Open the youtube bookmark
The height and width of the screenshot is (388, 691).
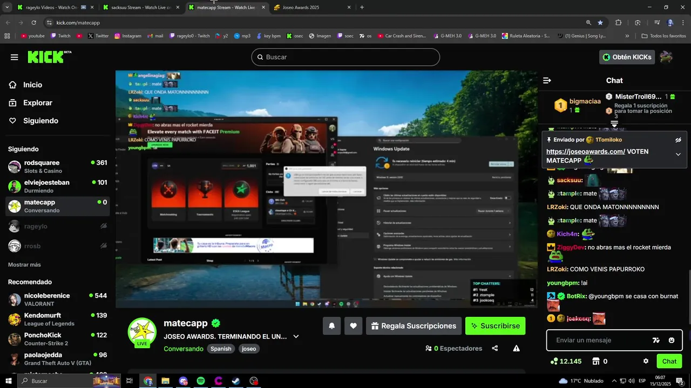(x=32, y=36)
